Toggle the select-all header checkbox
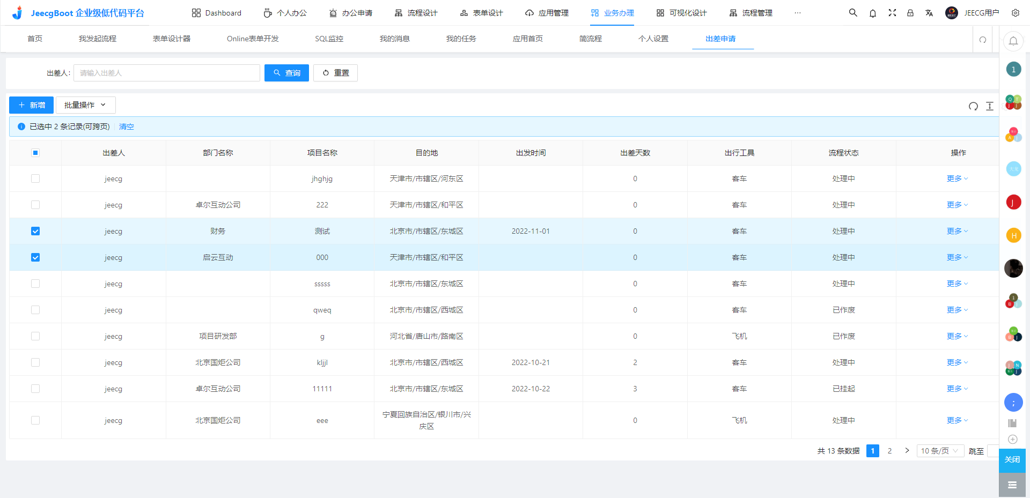Screen dimensions: 1030x498 [35, 153]
